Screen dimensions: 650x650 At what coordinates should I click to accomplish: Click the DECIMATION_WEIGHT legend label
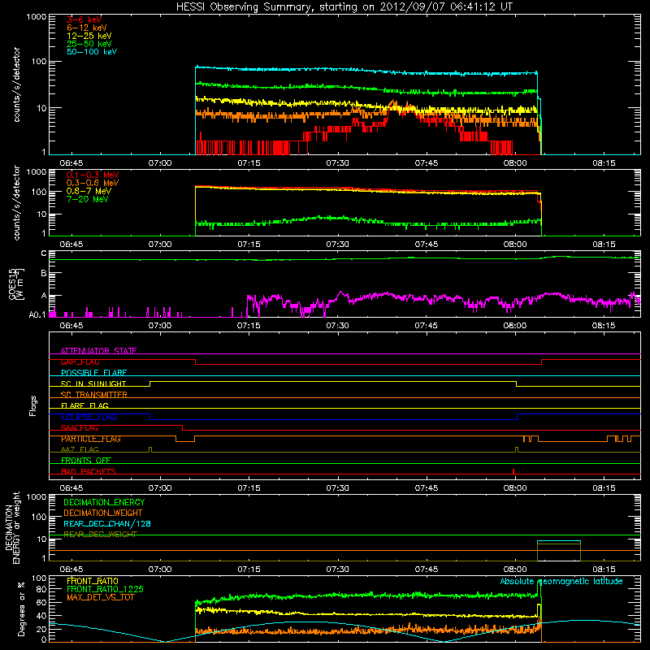coord(103,513)
